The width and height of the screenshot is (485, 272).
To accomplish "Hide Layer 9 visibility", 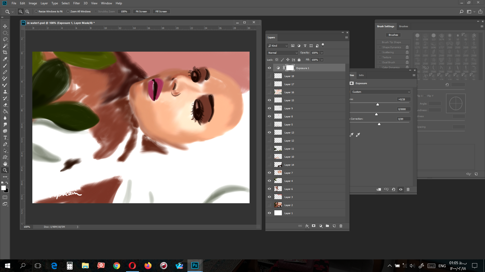I will 269,108.
